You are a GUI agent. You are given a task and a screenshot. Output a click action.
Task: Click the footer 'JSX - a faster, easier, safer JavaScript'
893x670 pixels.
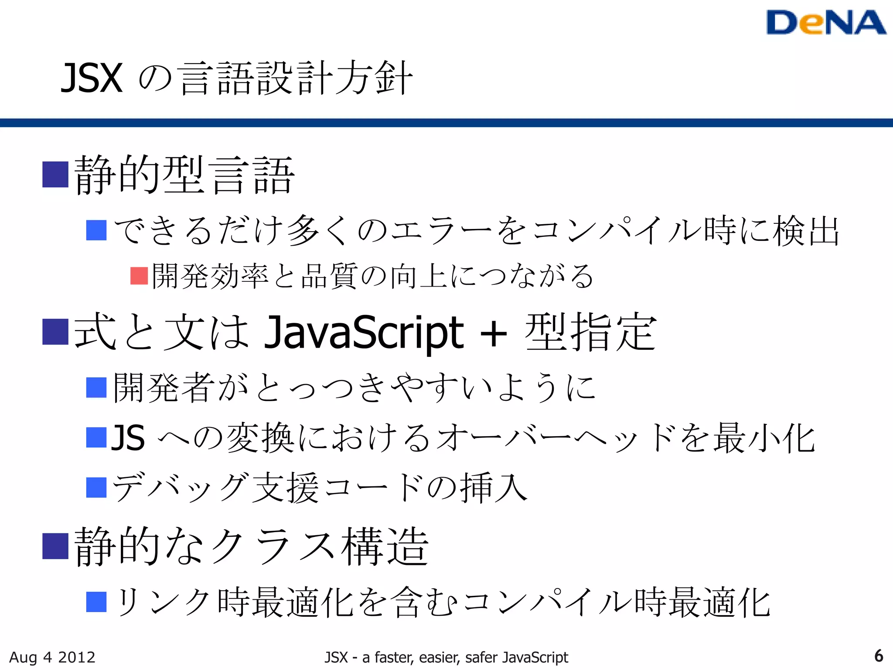[x=446, y=657]
